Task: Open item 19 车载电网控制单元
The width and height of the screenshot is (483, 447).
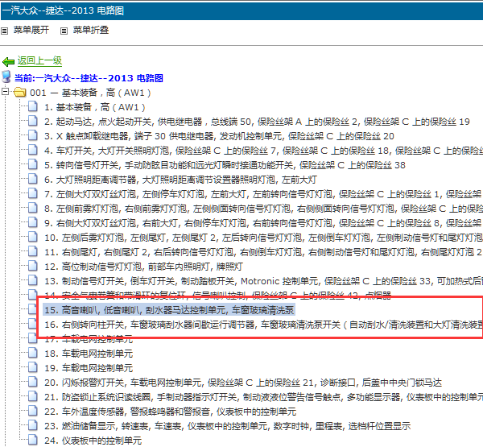Action: [89, 368]
